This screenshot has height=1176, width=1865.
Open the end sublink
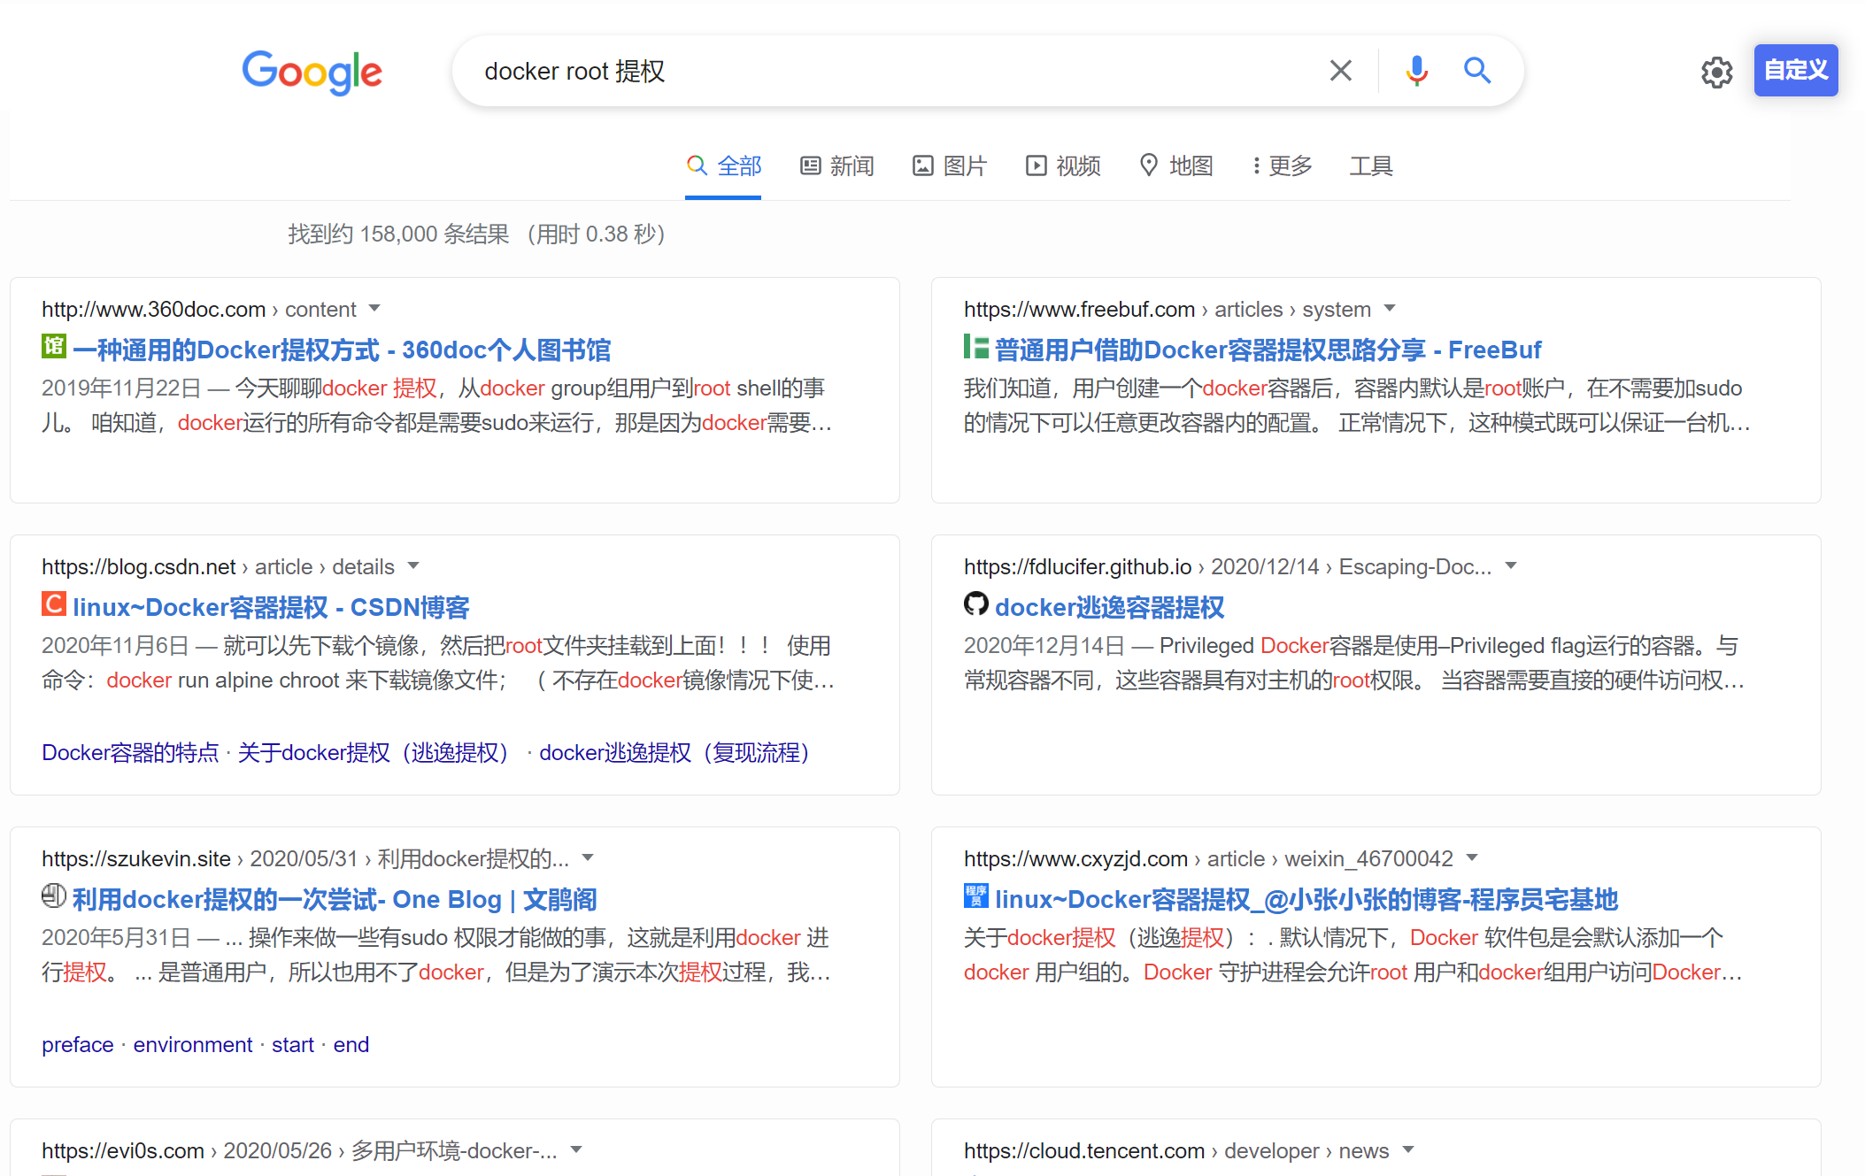pyautogui.click(x=351, y=1045)
